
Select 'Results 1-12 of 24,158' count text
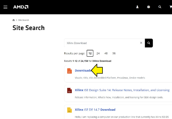coord(88,61)
